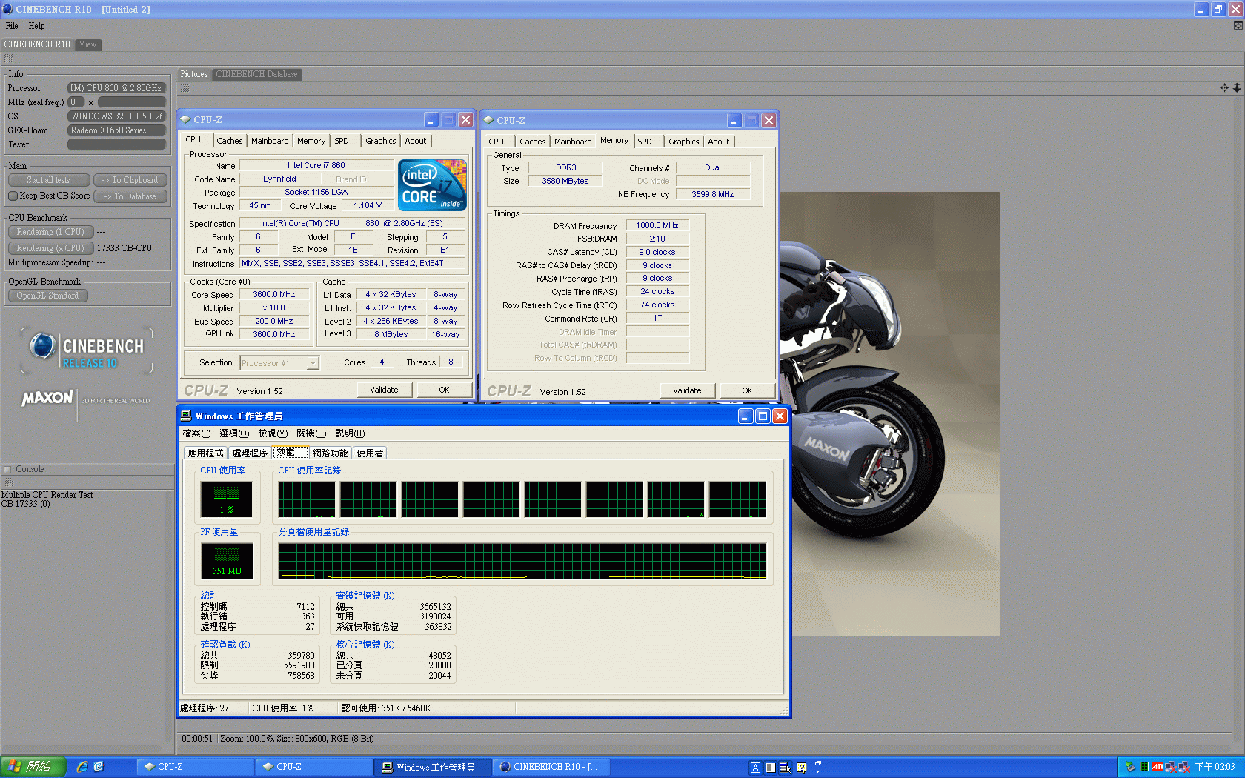
Task: Switch to 網路功能 tab in Task Manager
Action: 330,453
